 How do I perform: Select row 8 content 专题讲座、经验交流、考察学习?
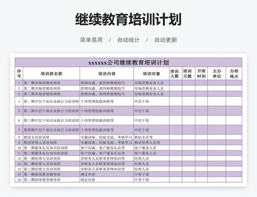(x=107, y=137)
